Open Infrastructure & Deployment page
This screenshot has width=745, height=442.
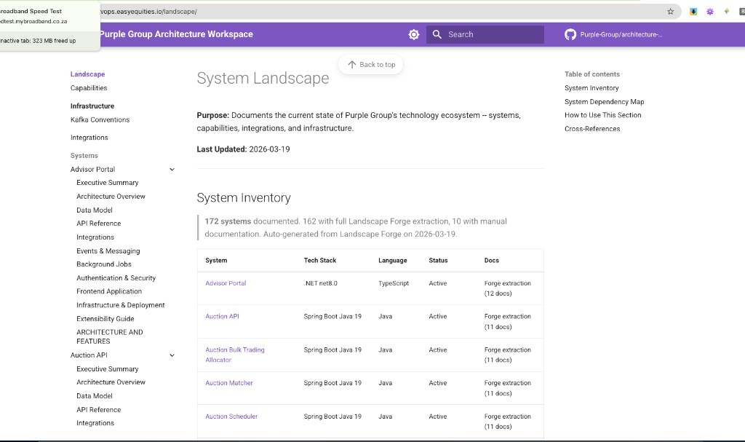(121, 305)
